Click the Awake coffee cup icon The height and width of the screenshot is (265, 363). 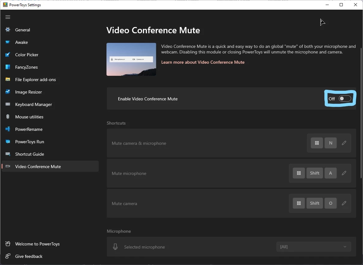(x=8, y=42)
